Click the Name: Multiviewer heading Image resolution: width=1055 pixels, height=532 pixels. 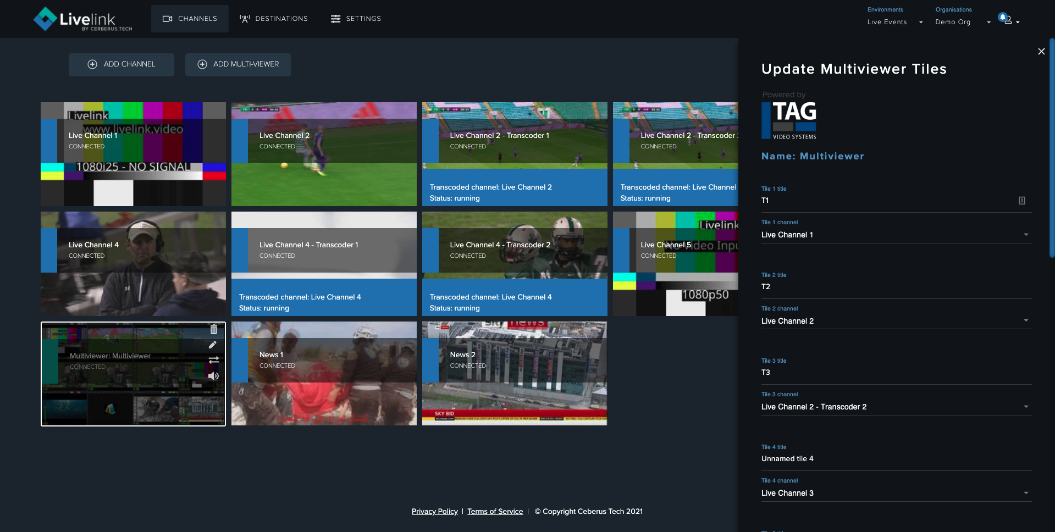[813, 156]
